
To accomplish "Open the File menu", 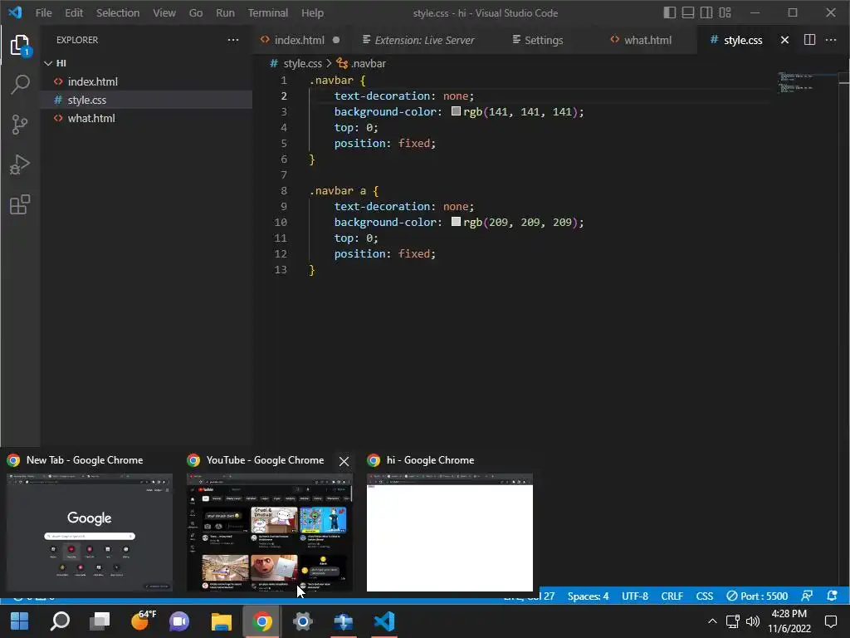I will [x=43, y=12].
